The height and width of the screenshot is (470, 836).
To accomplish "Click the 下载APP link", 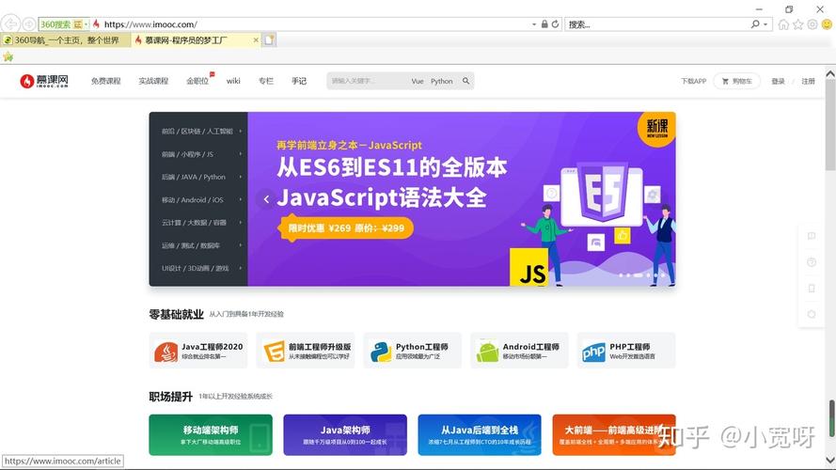I will [x=693, y=81].
